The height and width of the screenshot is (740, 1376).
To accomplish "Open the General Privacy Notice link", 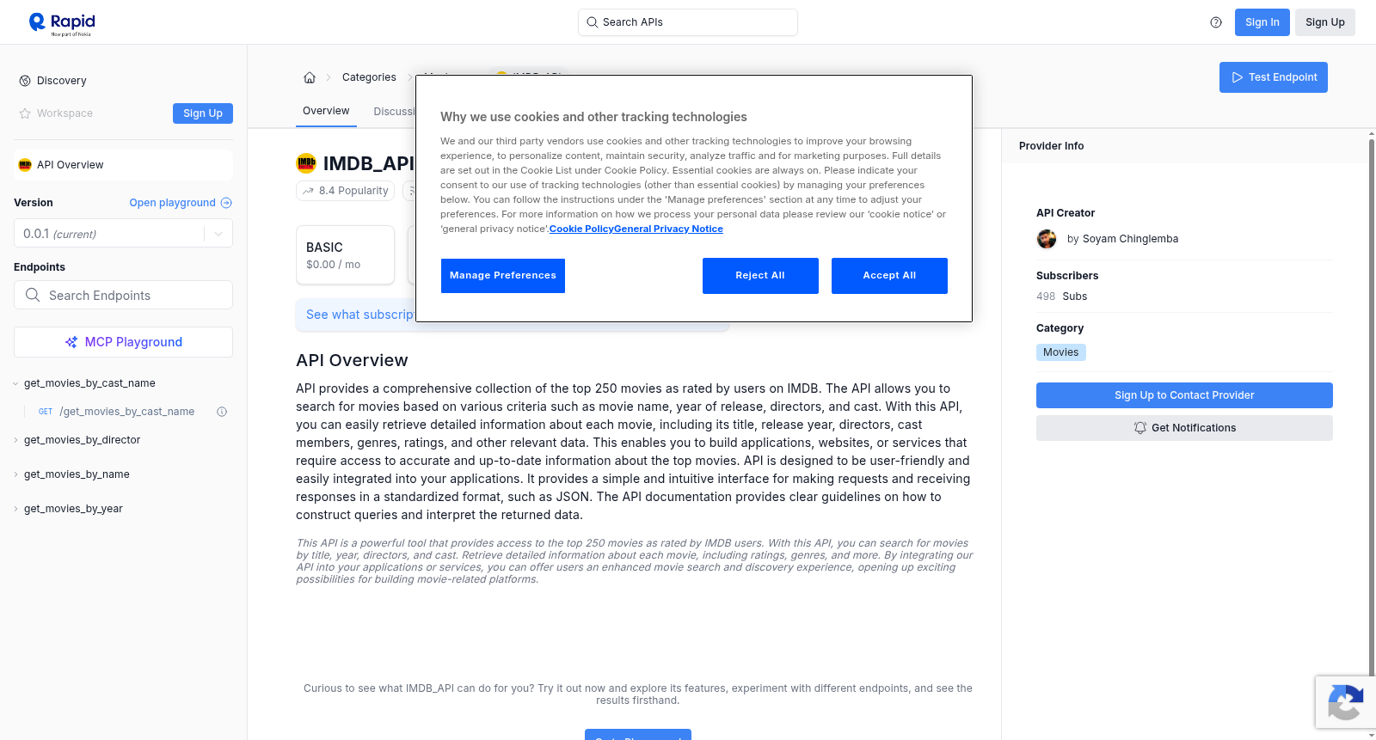I will pos(668,229).
